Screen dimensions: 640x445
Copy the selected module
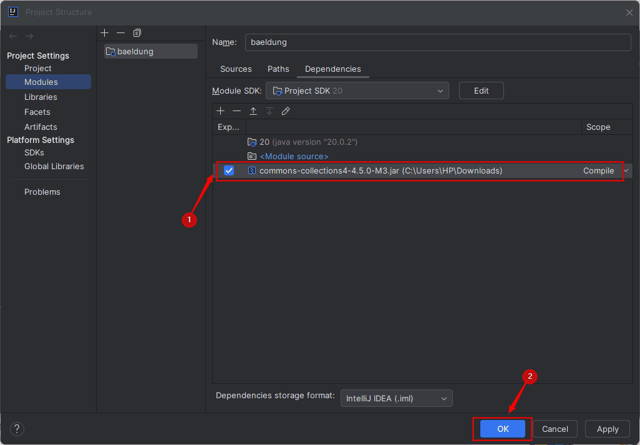tap(137, 32)
